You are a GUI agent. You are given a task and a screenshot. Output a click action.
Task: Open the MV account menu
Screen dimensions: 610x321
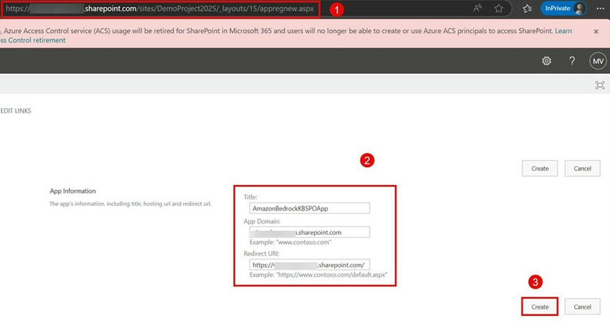(598, 61)
